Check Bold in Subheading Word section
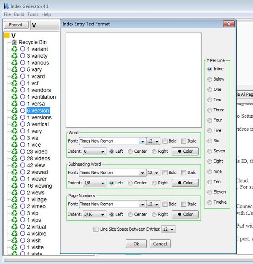Image resolution: width=253 pixels, height=264 pixels. click(x=165, y=172)
